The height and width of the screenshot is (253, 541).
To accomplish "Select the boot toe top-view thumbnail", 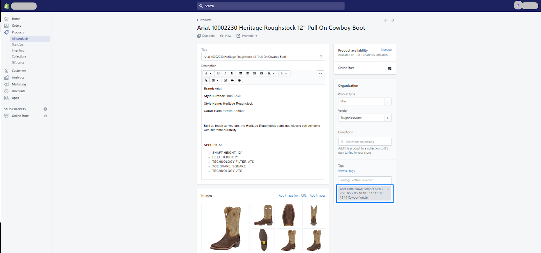I will tap(288, 214).
